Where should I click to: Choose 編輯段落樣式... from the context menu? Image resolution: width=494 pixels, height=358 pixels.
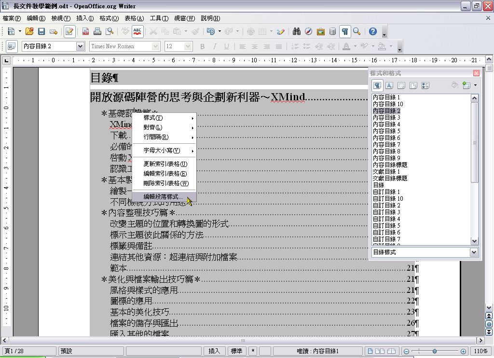(x=165, y=197)
